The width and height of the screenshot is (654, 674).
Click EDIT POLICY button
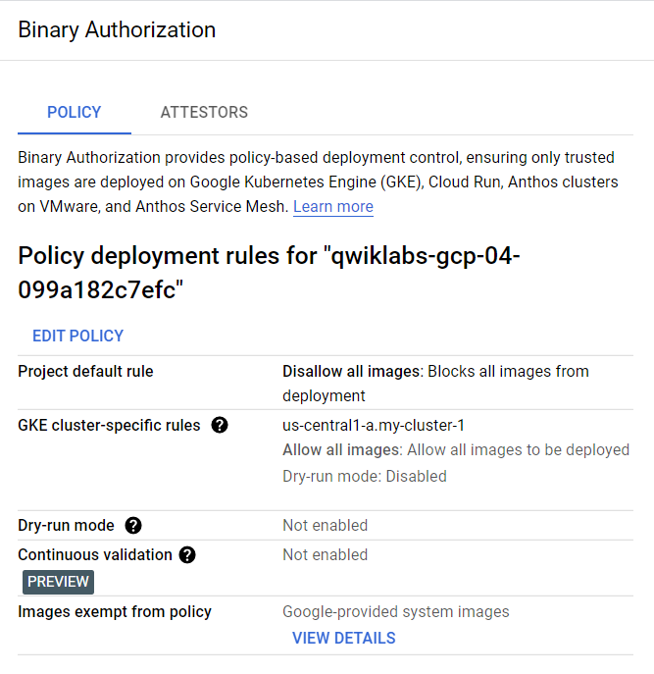77,336
